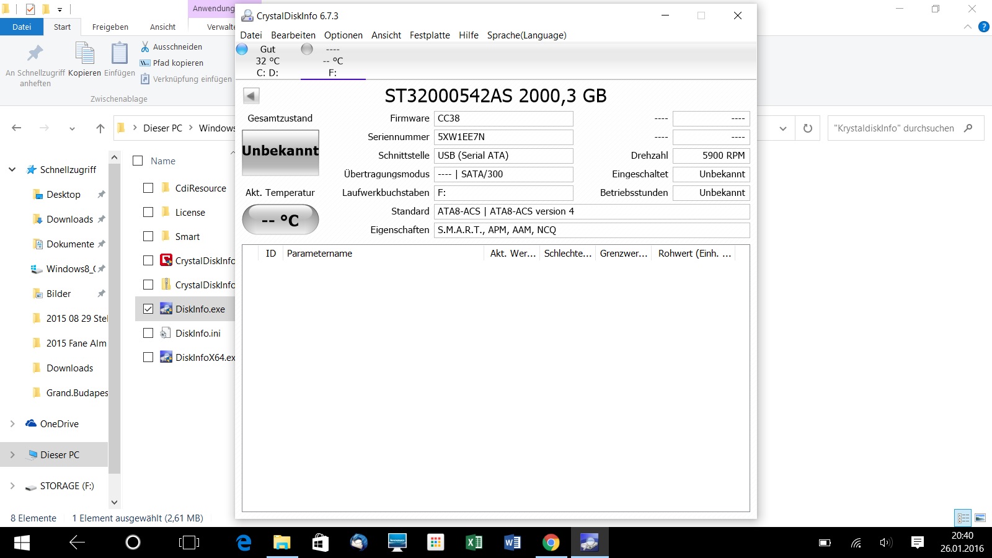Open the Bearbeiten menu
992x558 pixels.
(x=293, y=35)
